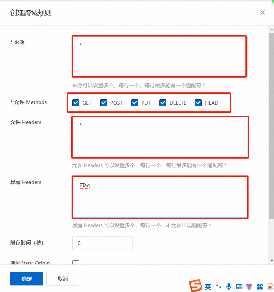The image size is (274, 292).
Task: Toggle the DELETE method checkbox
Action: [x=163, y=103]
